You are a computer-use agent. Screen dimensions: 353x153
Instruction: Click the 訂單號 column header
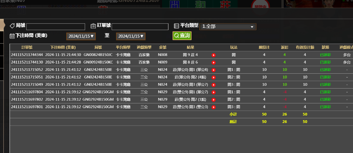(x=27, y=47)
